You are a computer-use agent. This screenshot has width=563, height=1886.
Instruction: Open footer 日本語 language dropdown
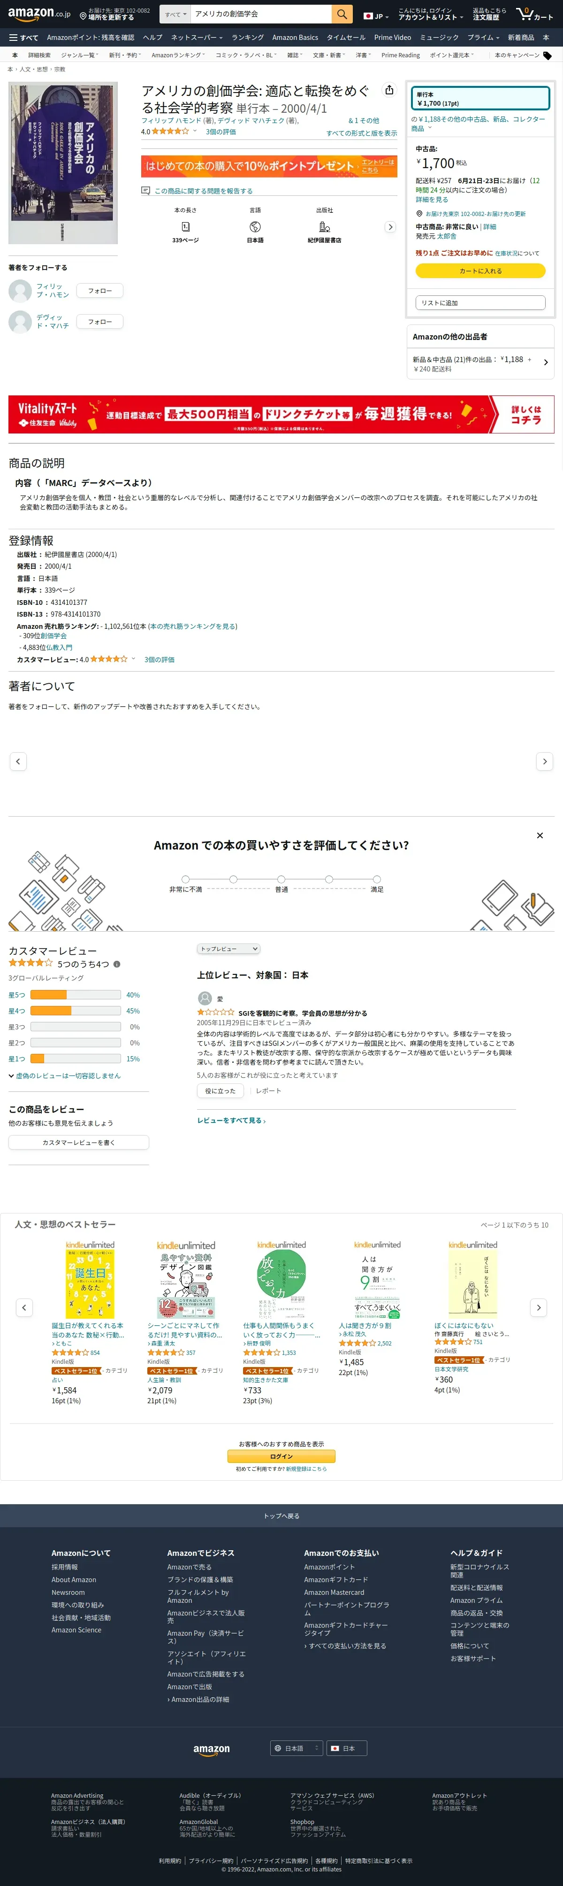click(x=296, y=1748)
